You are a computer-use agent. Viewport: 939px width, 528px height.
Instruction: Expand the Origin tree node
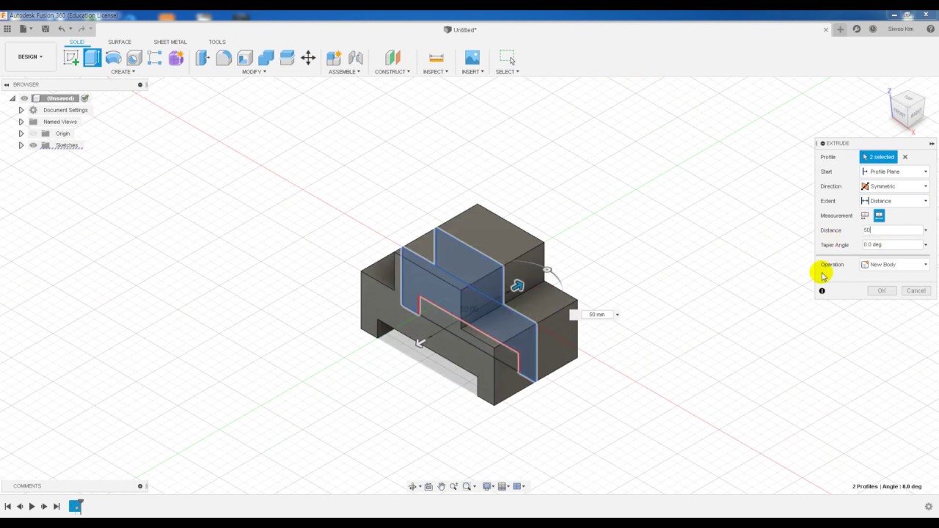click(21, 133)
